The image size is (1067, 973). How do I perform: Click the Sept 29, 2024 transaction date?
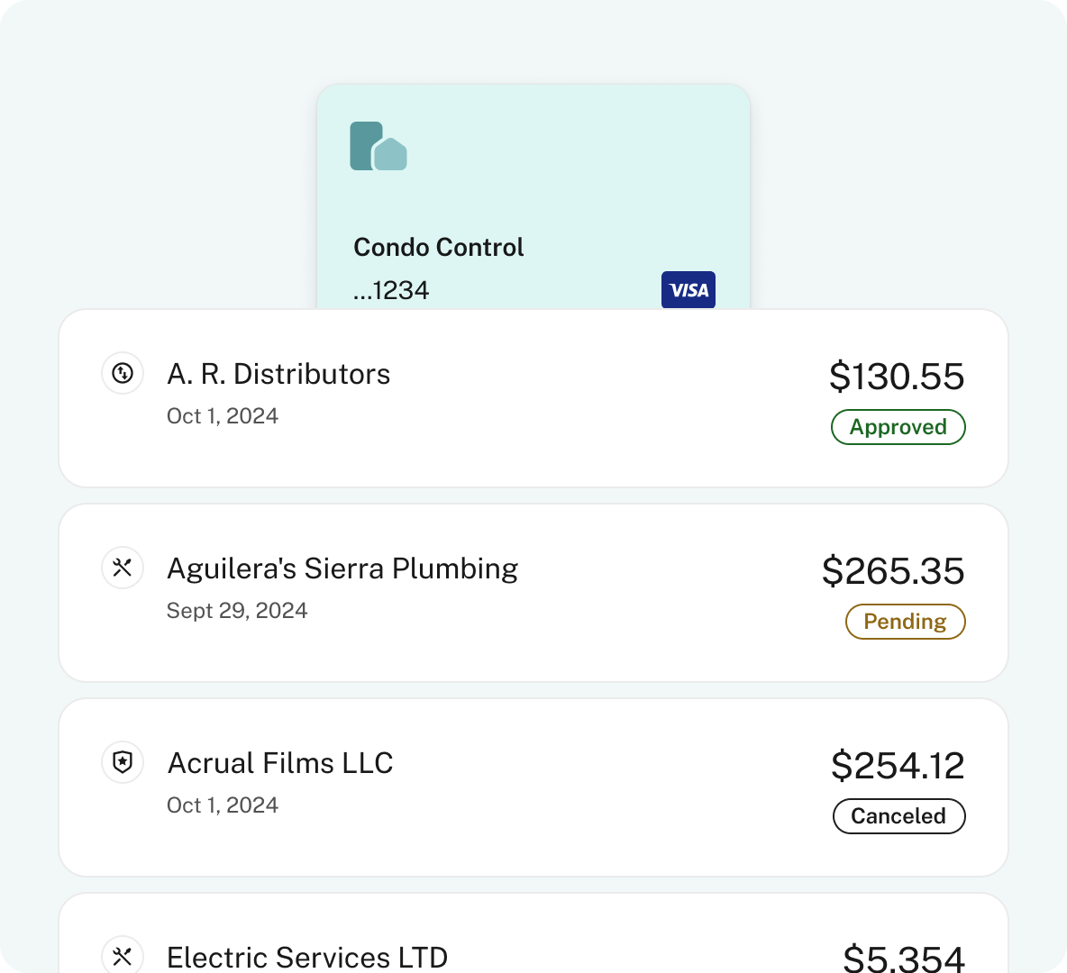[x=237, y=611]
